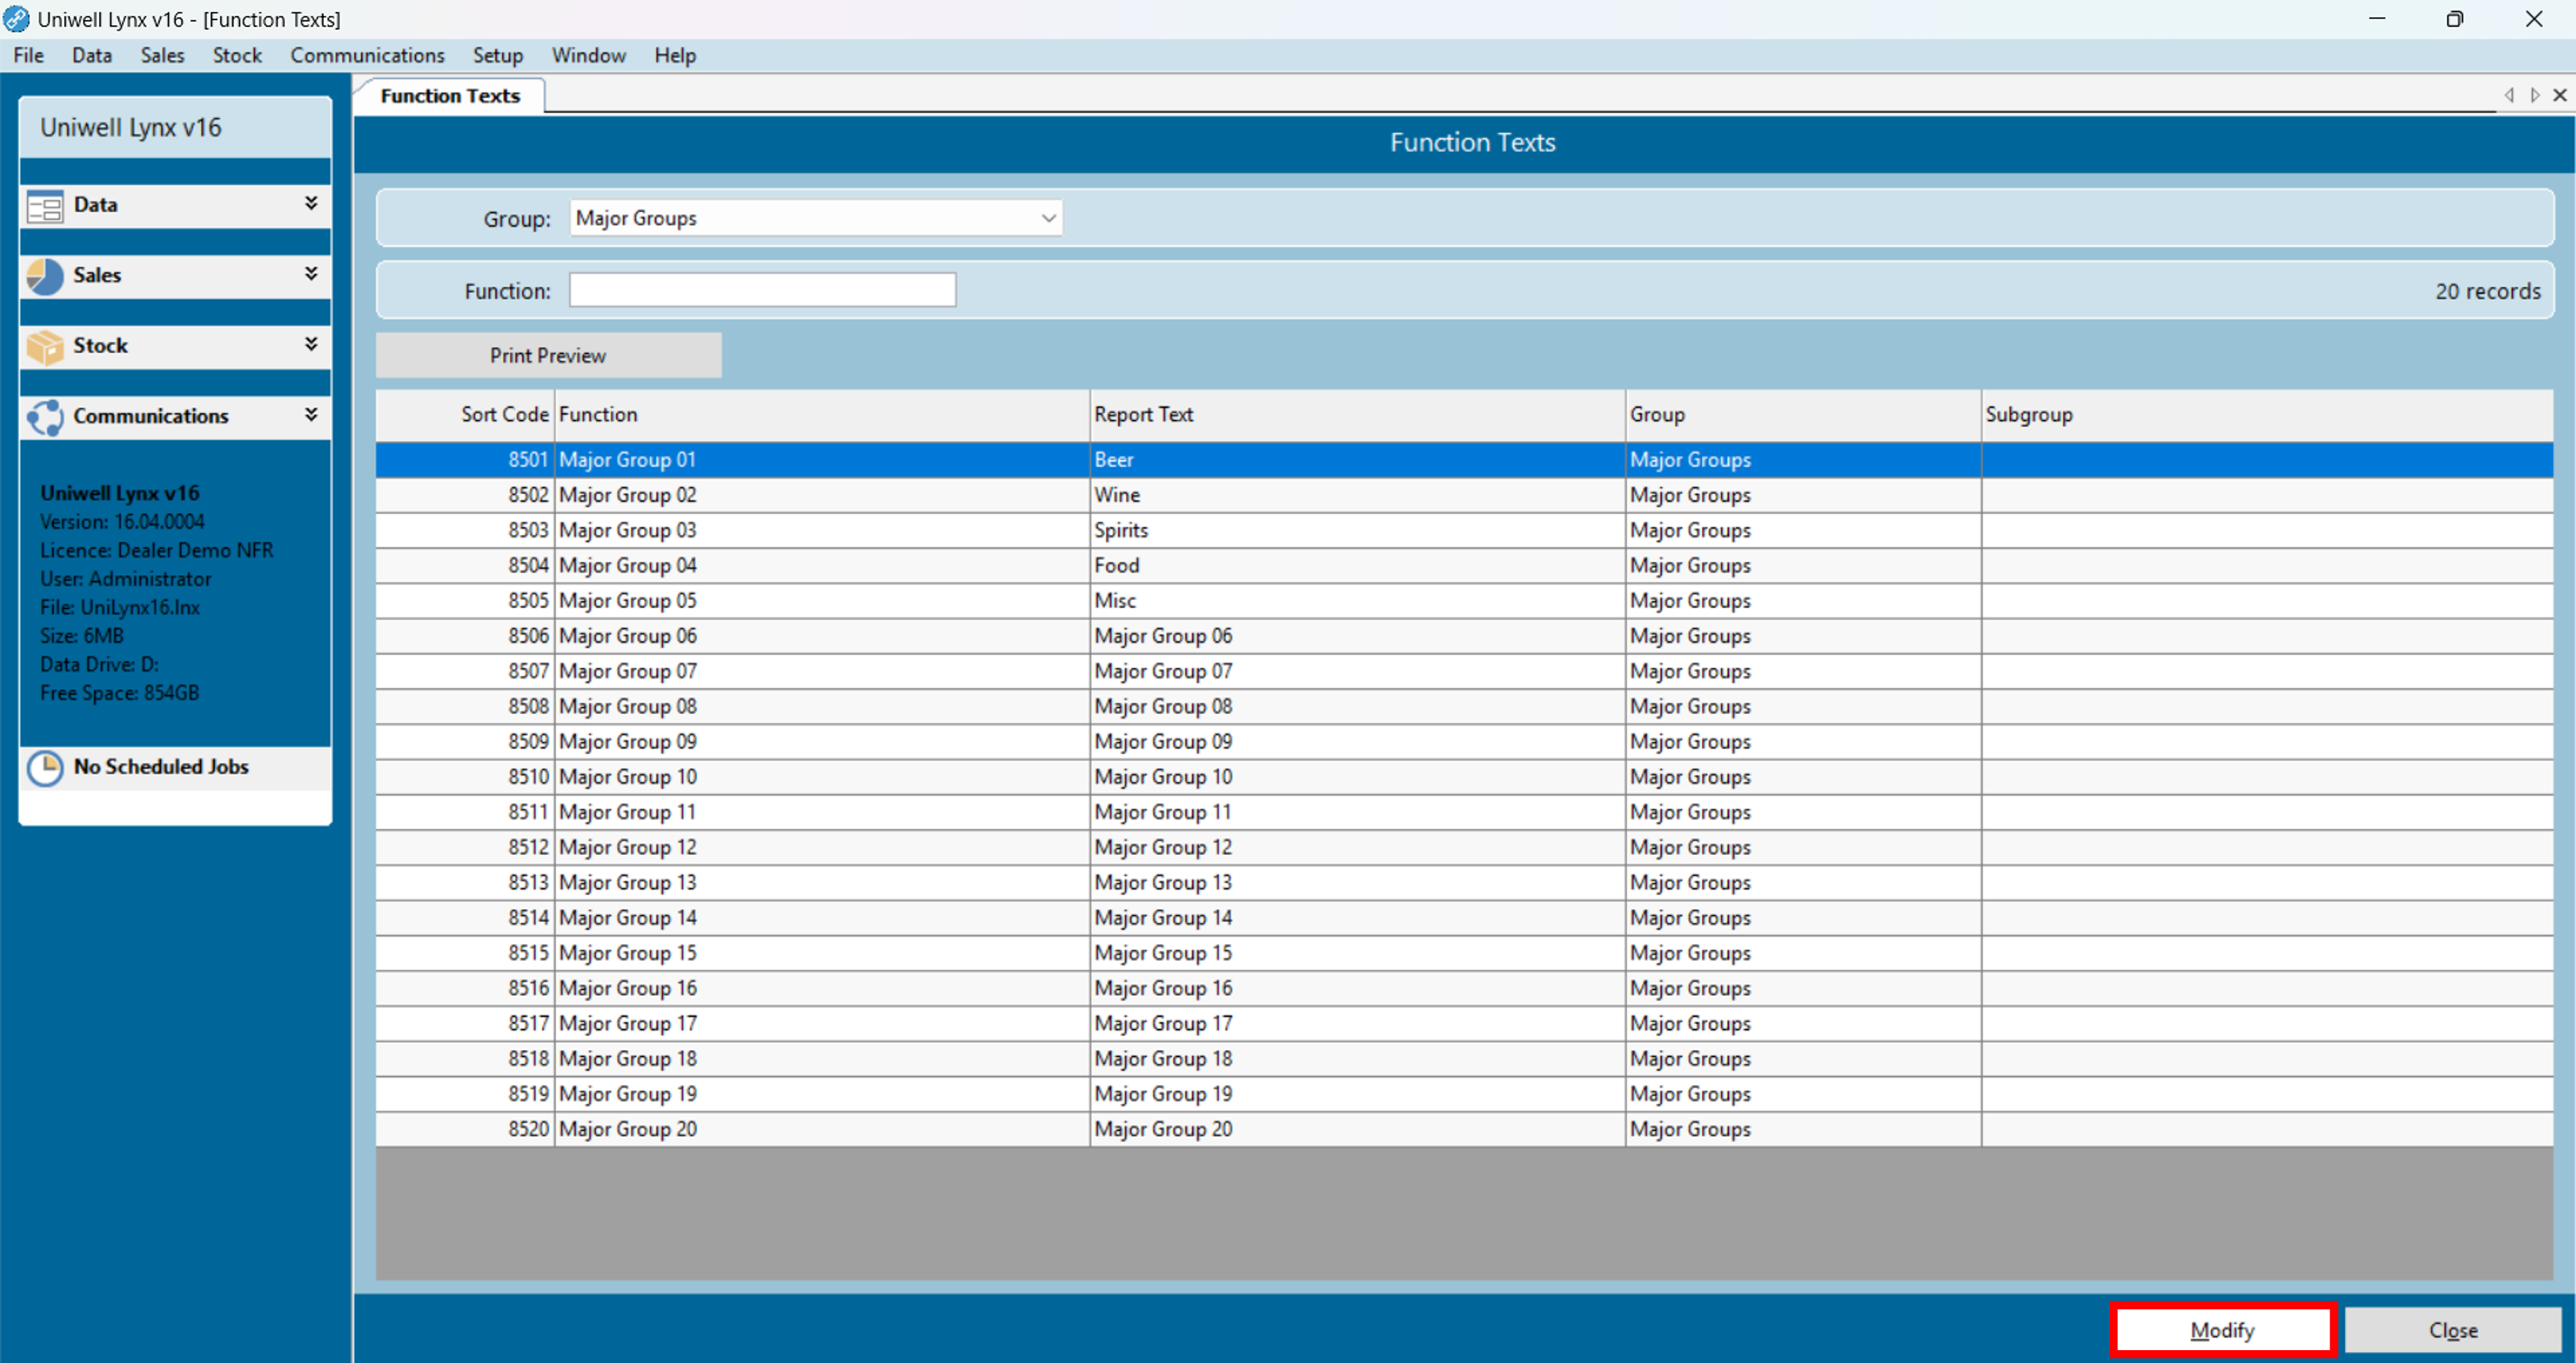The height and width of the screenshot is (1363, 2576).
Task: Click the Sales pie chart icon
Action: pyautogui.click(x=45, y=276)
